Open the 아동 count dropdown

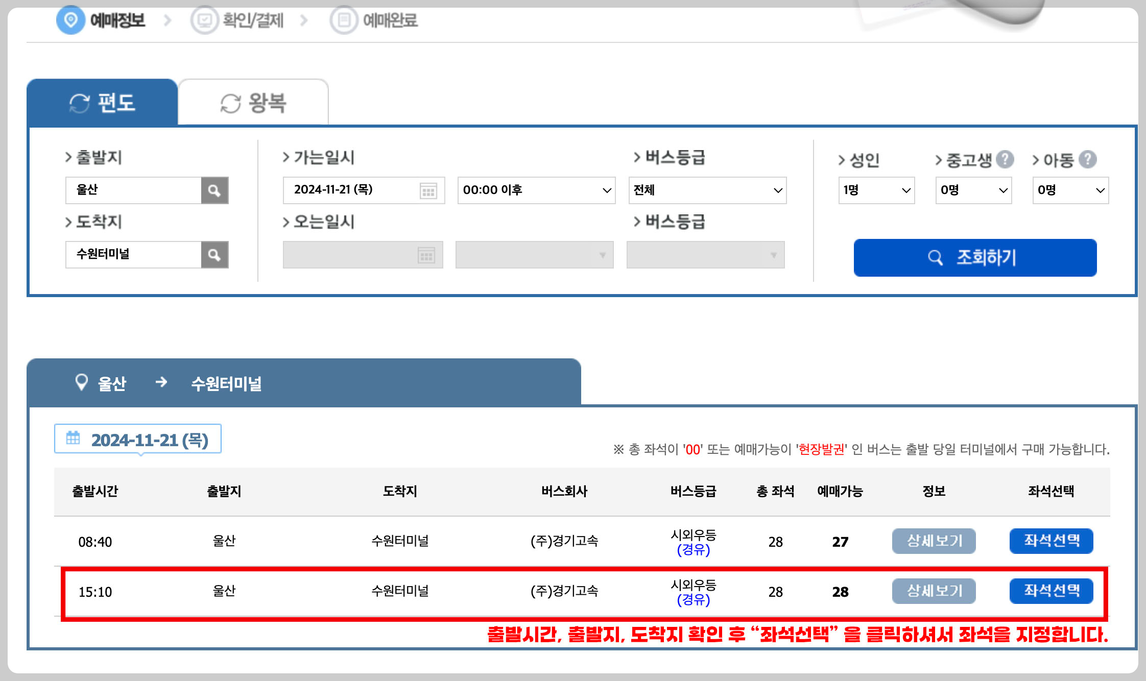pos(1069,190)
